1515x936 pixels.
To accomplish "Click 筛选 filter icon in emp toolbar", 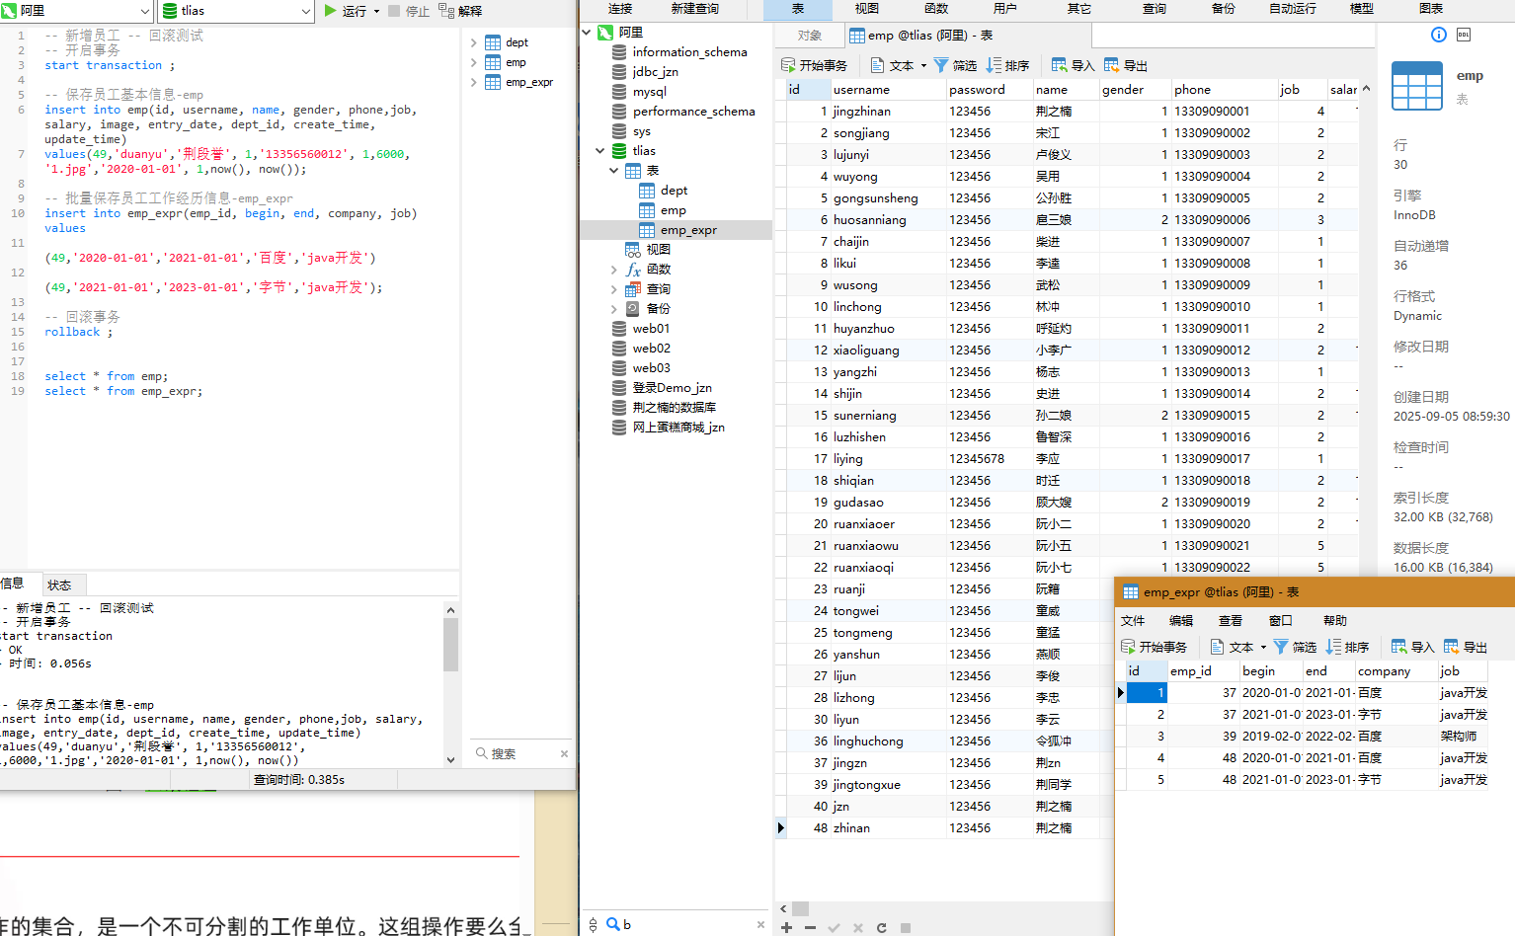I will [941, 65].
